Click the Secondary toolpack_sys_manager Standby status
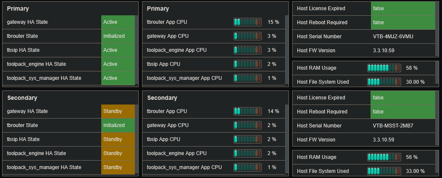 click(x=118, y=167)
